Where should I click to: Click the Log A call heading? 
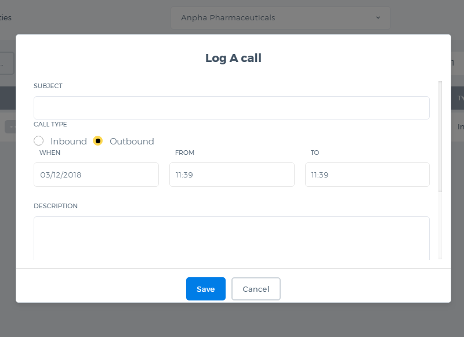click(x=234, y=58)
